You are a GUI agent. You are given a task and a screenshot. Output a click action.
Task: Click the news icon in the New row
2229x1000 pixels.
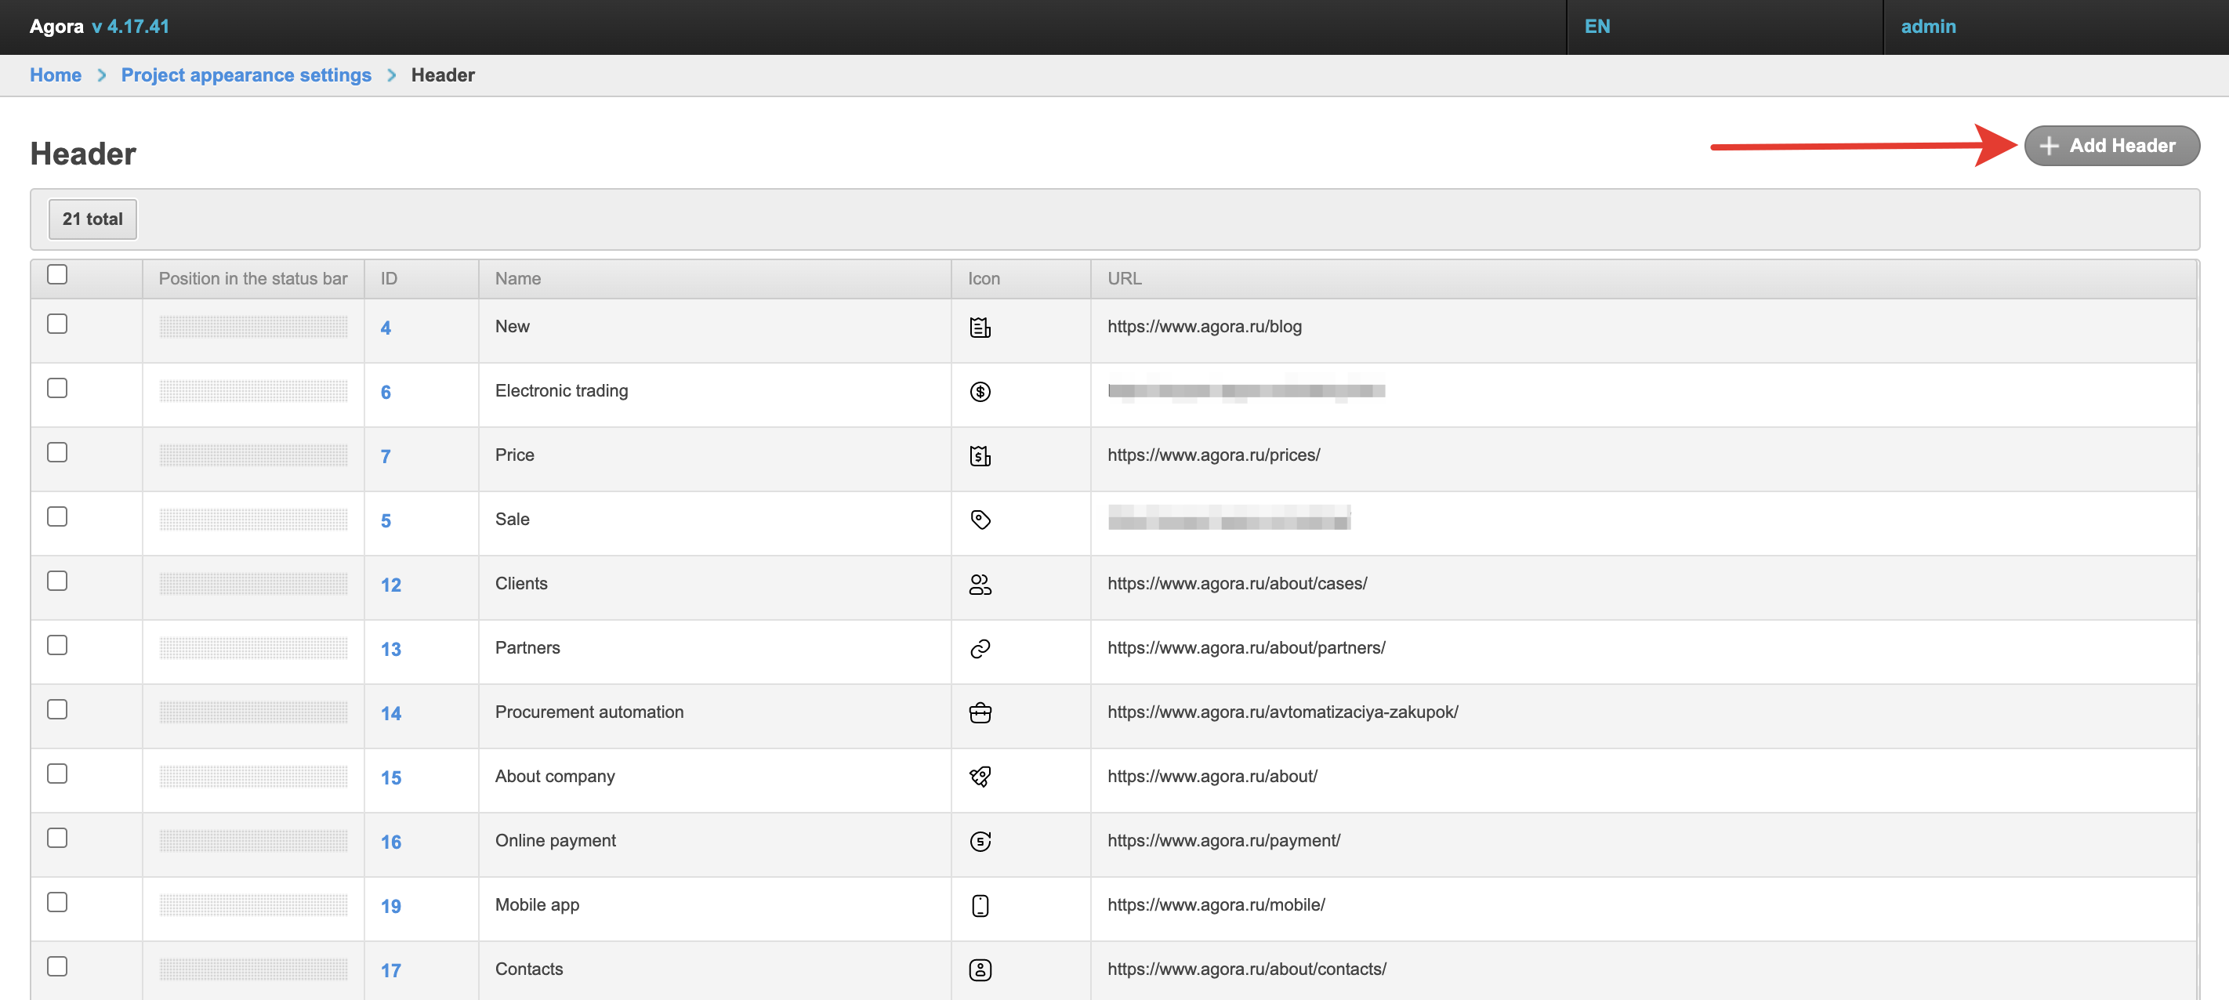coord(980,328)
